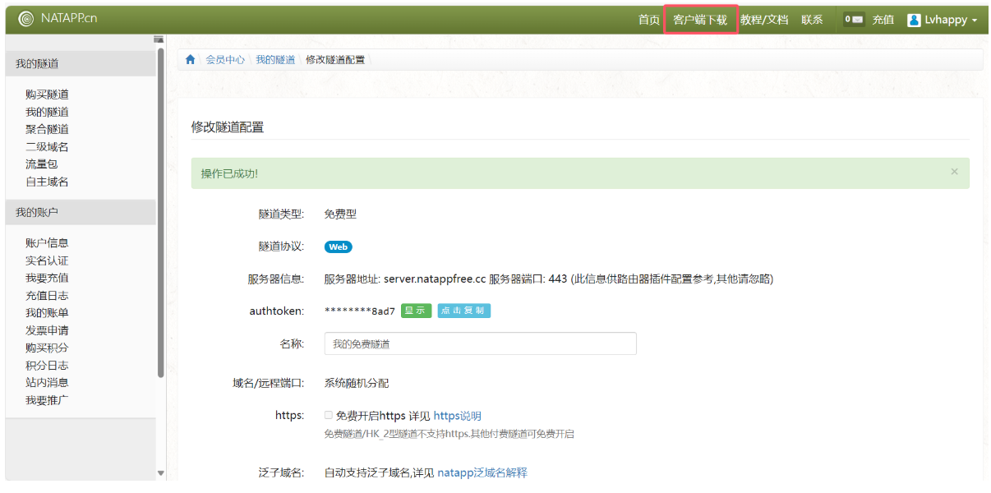Open 实名认证 in the sidebar
The image size is (991, 493).
point(47,260)
